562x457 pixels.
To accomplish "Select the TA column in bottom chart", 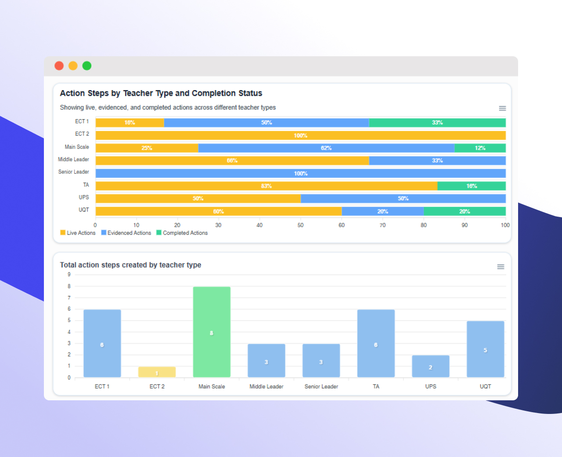I will pyautogui.click(x=376, y=344).
